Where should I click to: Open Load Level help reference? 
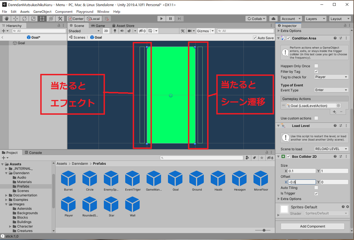click(x=335, y=126)
